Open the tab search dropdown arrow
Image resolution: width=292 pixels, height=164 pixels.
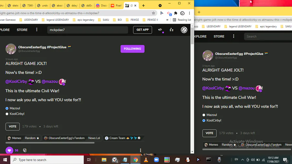pos(160,6)
